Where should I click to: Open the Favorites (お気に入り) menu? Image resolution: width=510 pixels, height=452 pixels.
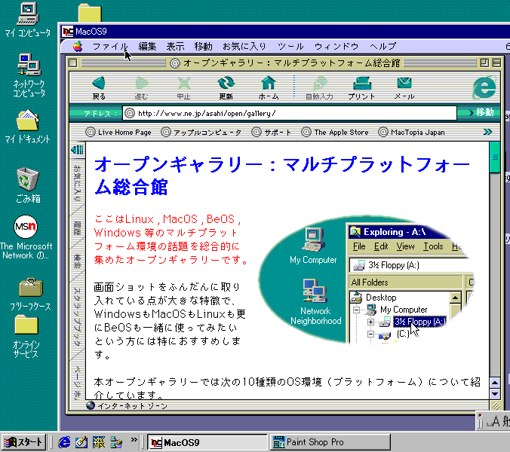(x=244, y=47)
